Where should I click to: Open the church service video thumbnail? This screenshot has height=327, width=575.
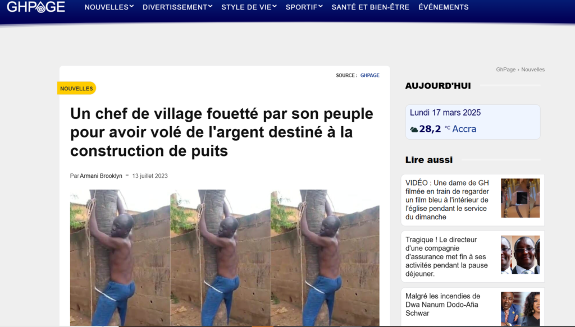(x=521, y=198)
